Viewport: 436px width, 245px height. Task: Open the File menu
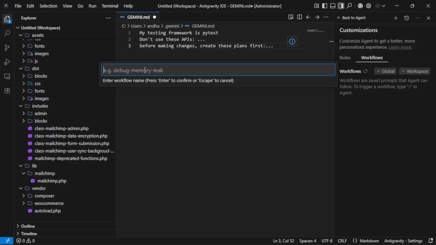pos(18,6)
